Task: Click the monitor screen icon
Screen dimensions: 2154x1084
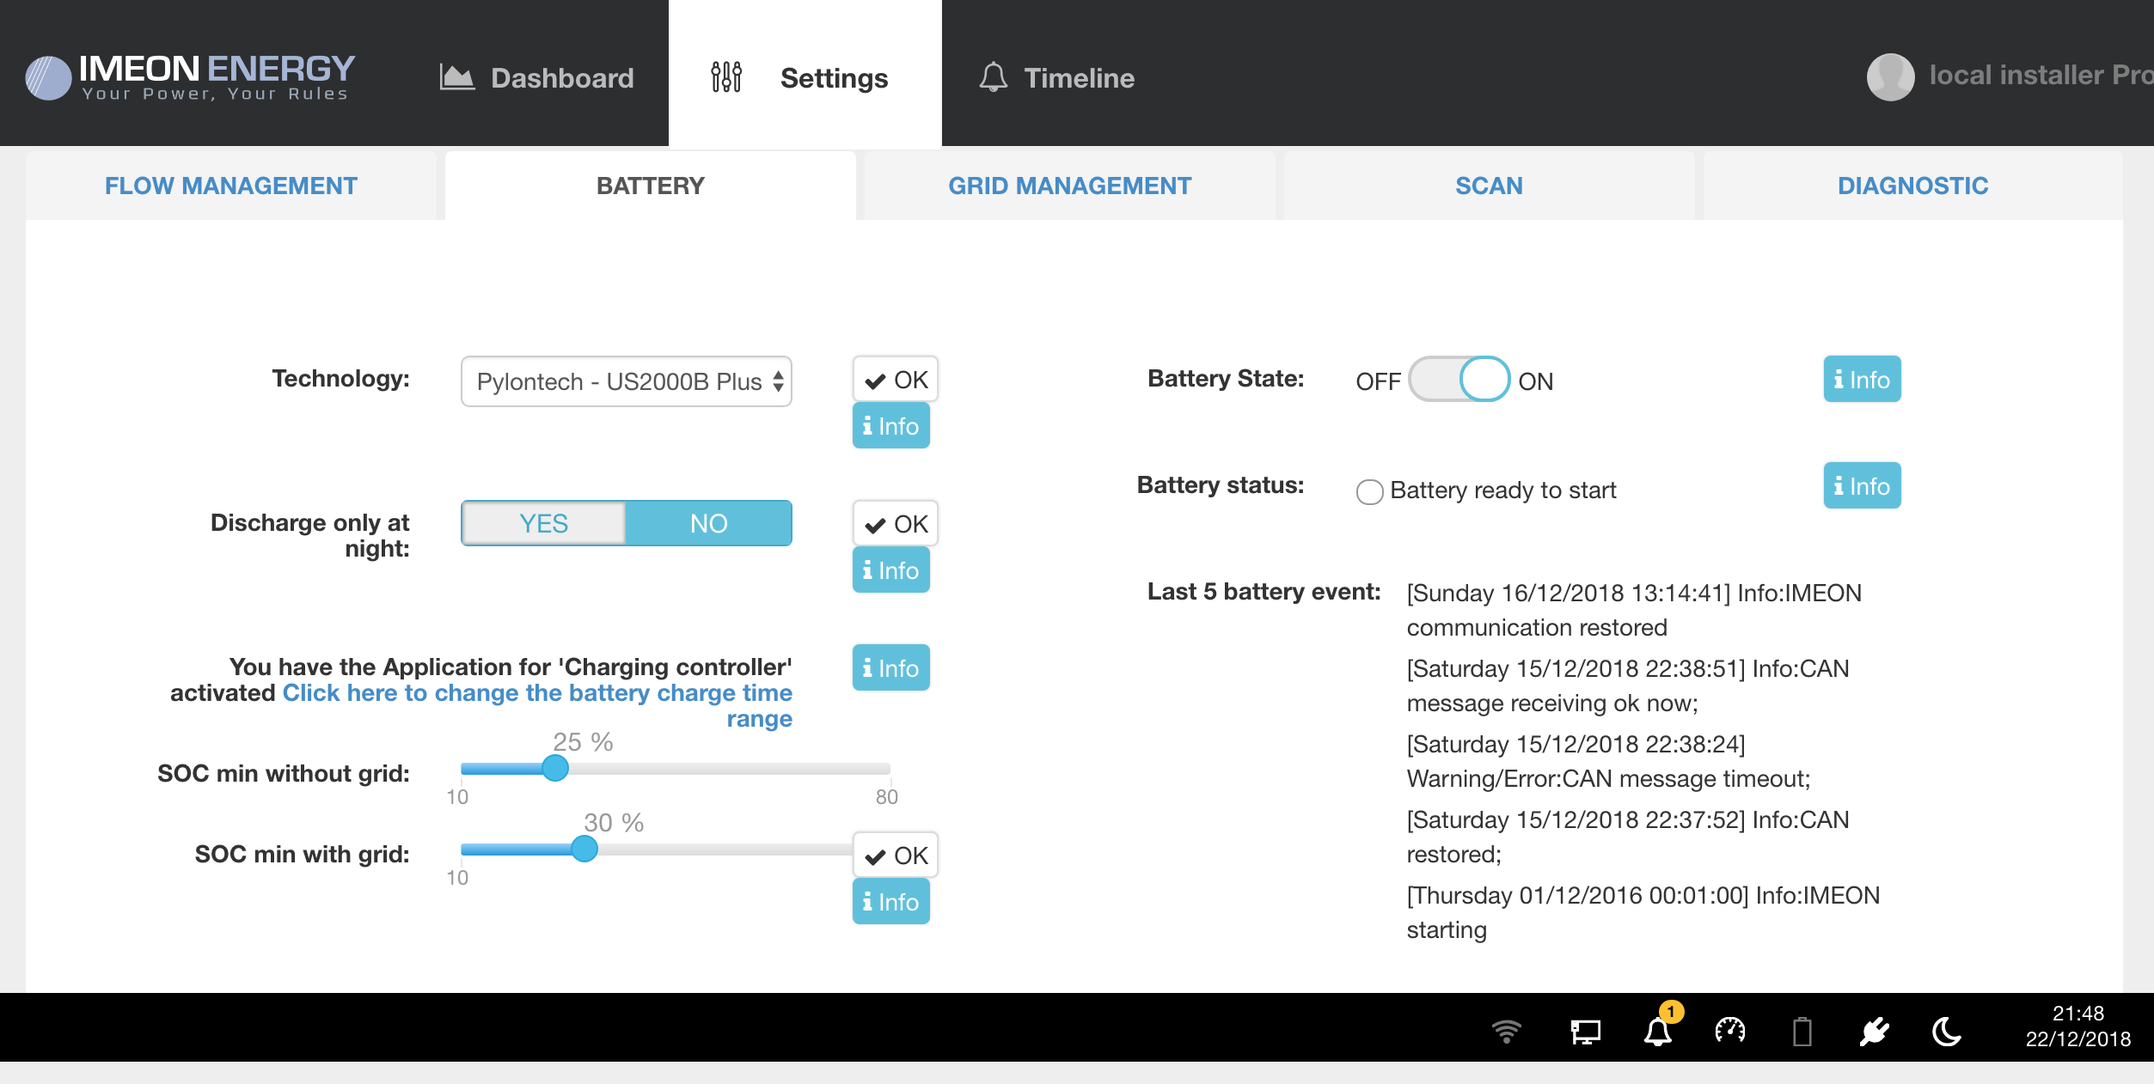Action: click(x=1585, y=1031)
